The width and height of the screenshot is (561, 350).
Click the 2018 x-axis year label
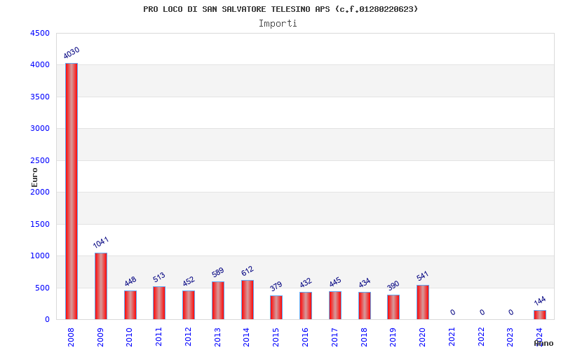pos(364,337)
